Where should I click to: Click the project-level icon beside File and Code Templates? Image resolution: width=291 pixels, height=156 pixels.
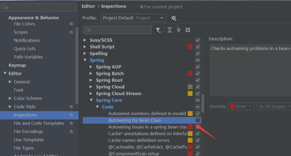tap(71, 123)
